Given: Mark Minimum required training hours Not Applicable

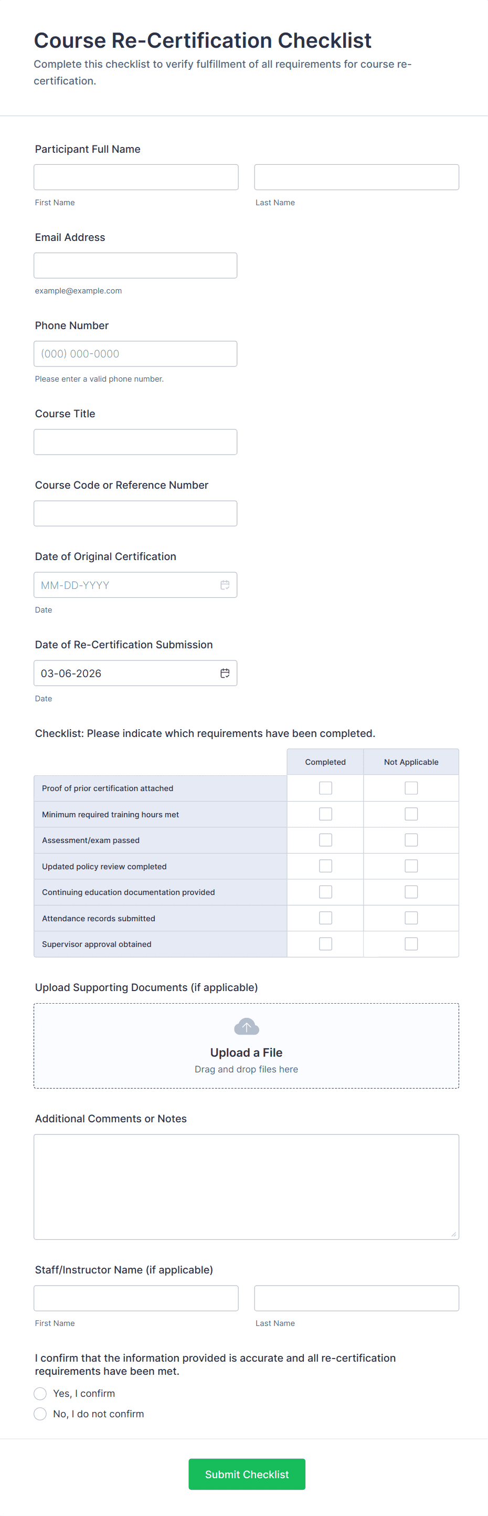Looking at the screenshot, I should 411,814.
